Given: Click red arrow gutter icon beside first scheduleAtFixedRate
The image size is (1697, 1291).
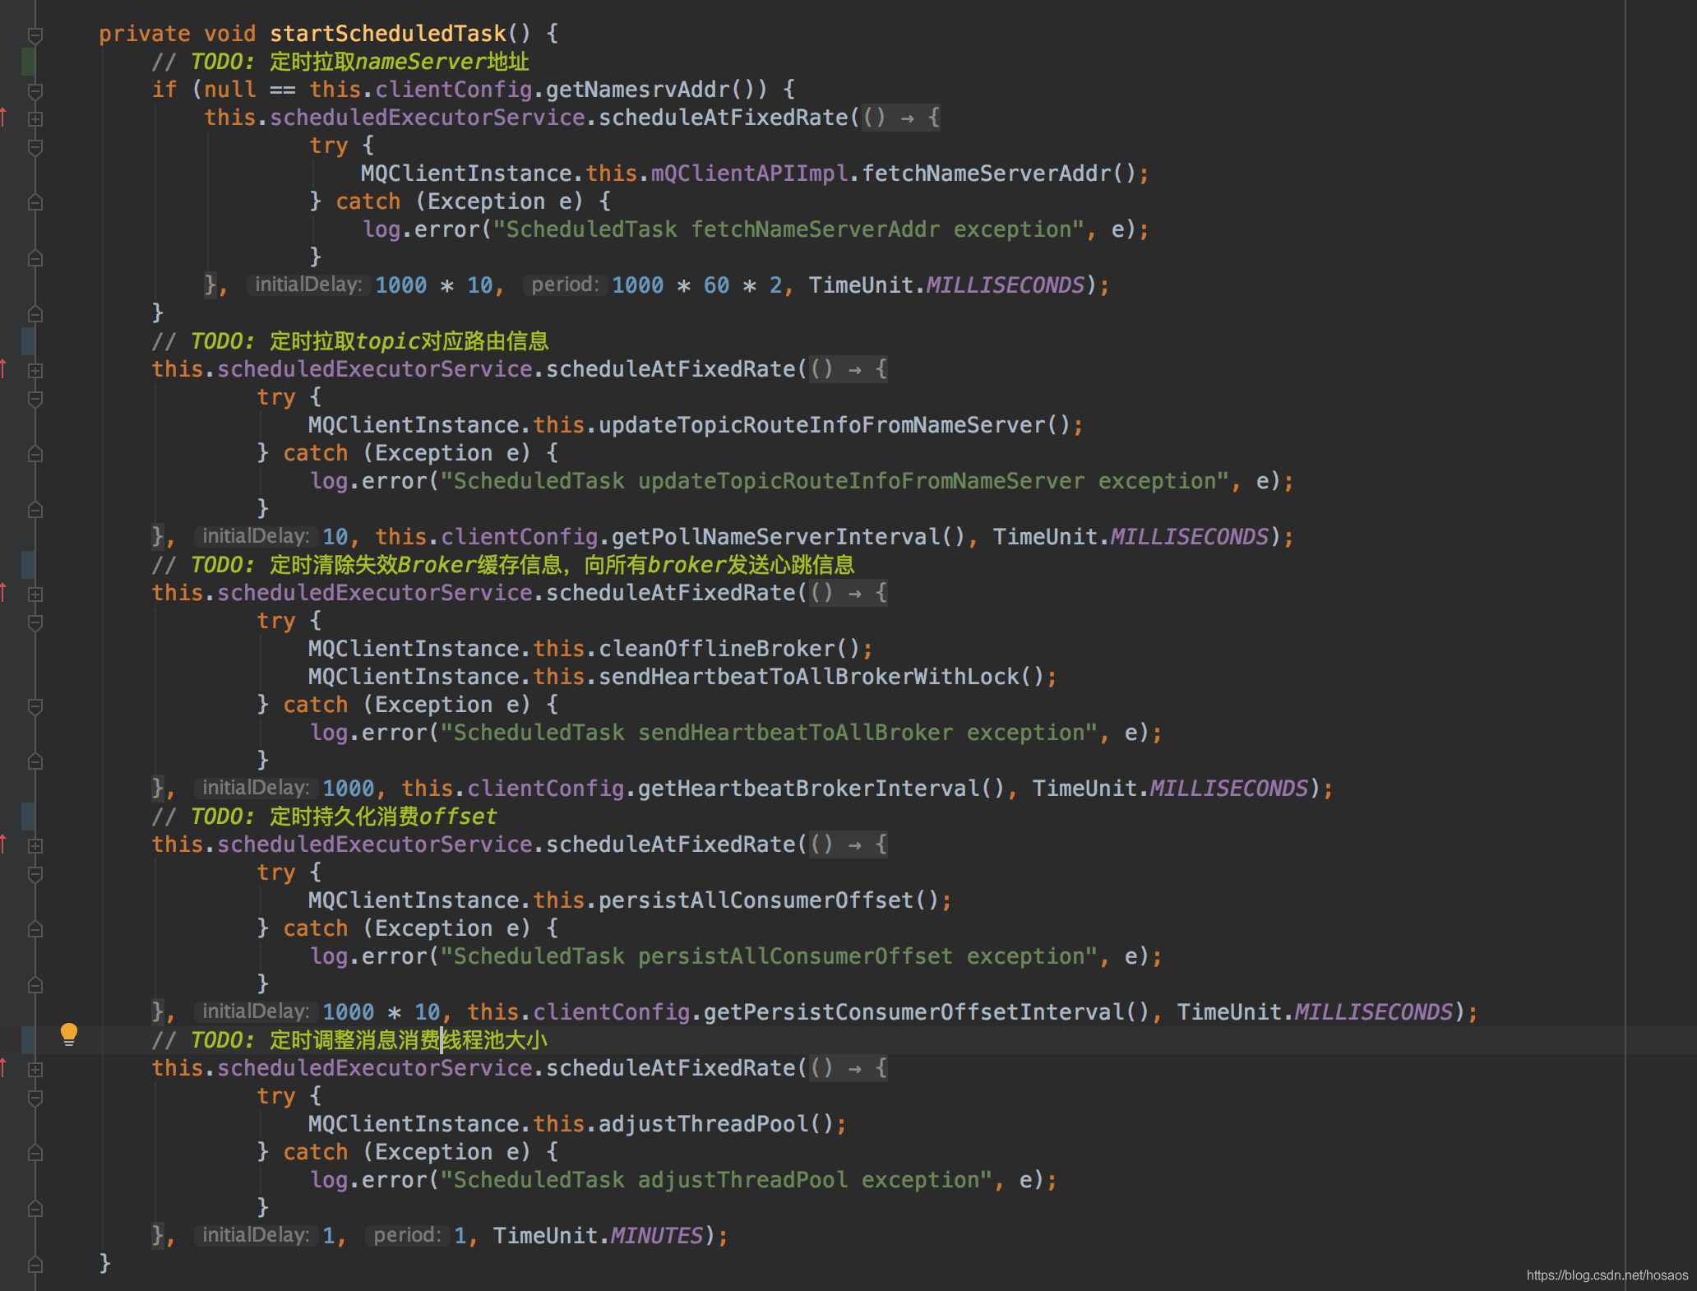Looking at the screenshot, I should coord(4,118).
